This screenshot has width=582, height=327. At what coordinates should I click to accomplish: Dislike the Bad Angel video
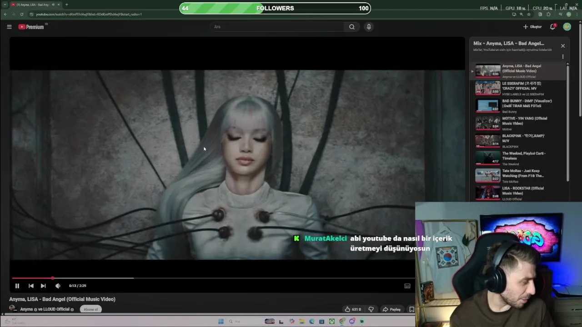coord(371,309)
